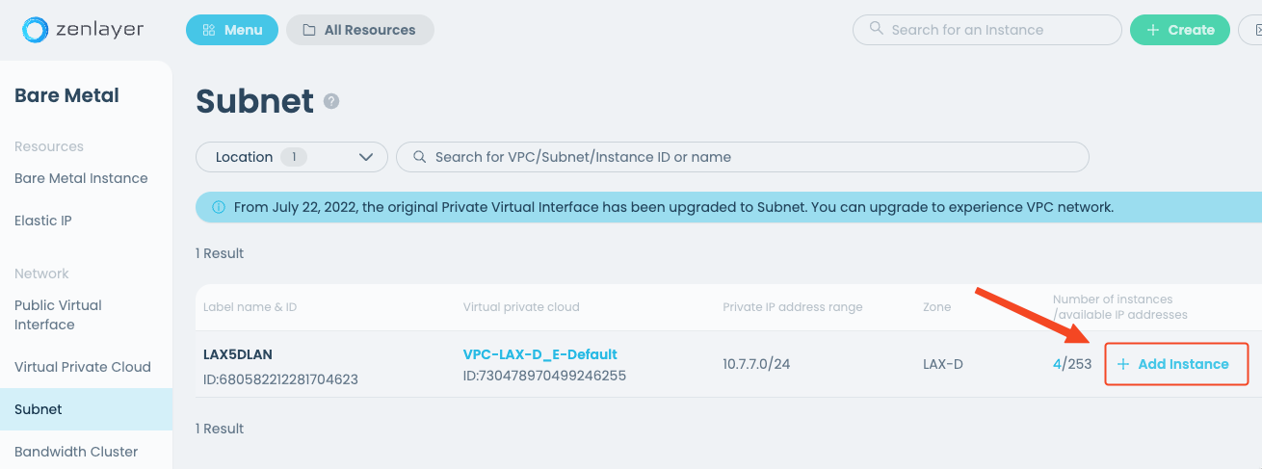Select Elastic IP in the sidebar
The image size is (1262, 469).
click(43, 221)
